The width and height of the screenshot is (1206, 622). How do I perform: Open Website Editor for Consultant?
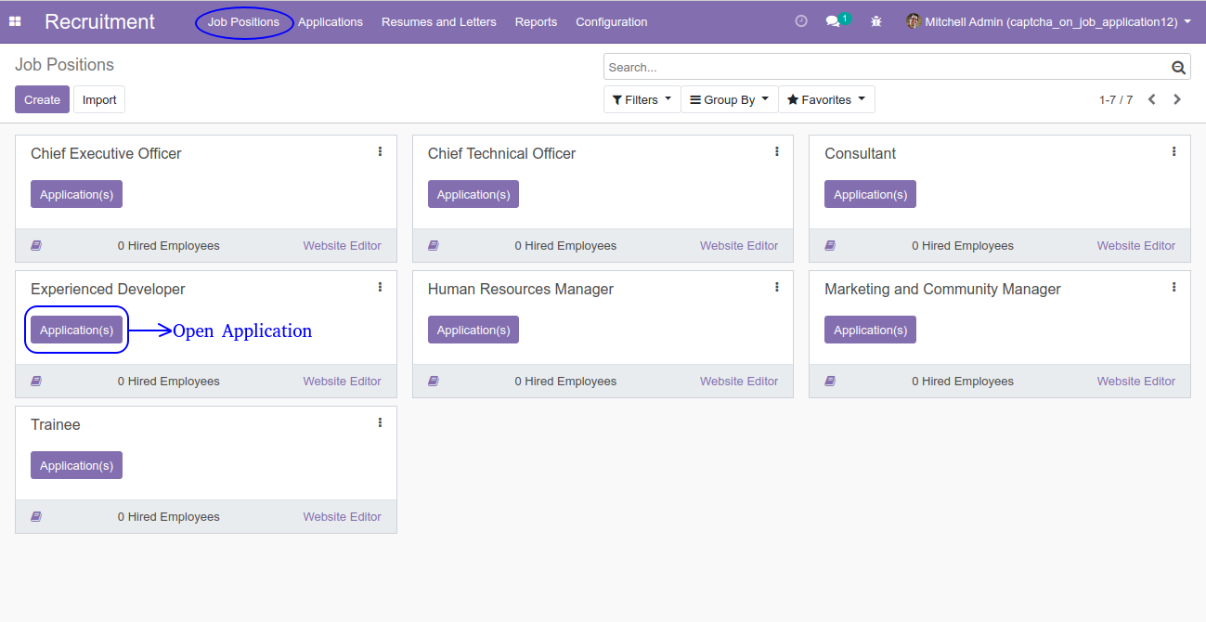[1135, 246]
